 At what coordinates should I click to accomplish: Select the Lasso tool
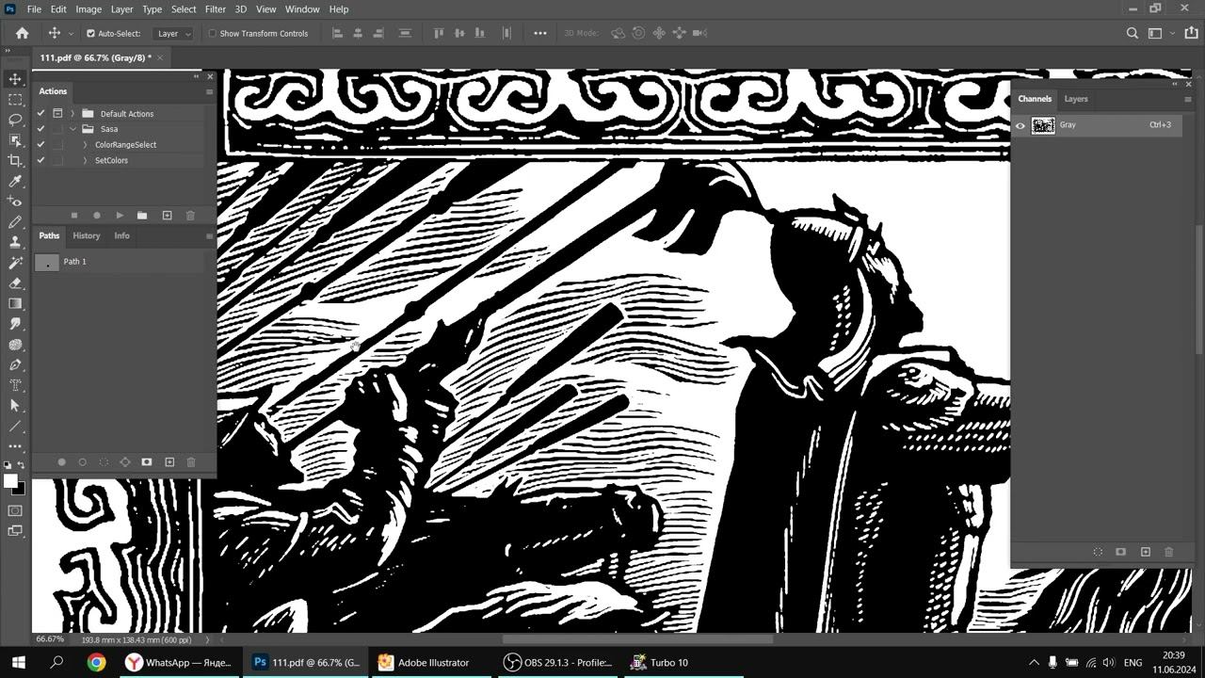coord(15,120)
